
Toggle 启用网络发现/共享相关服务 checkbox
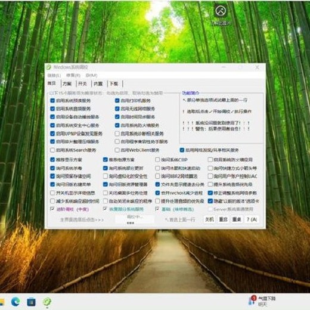pos(182,150)
